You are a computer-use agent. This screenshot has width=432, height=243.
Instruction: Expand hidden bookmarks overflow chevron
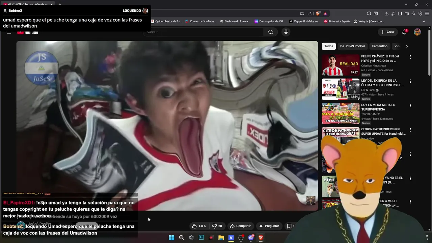pyautogui.click(x=424, y=21)
